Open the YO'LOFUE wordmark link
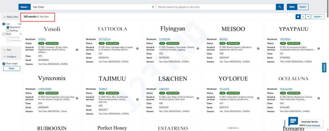The image size is (329, 131). tap(224, 89)
